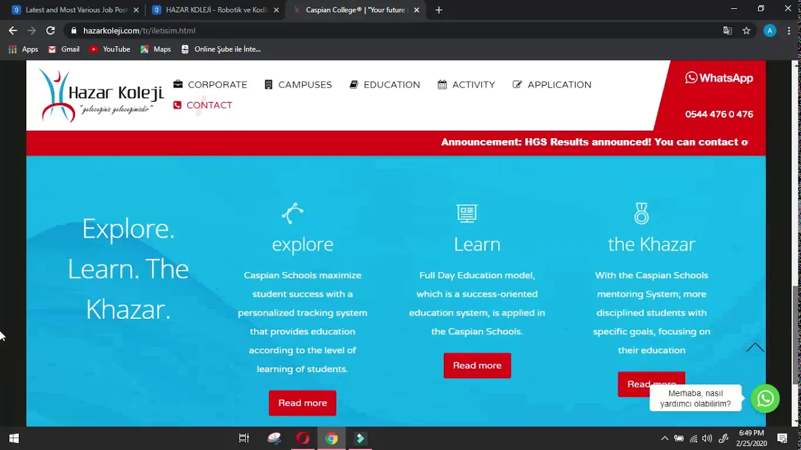This screenshot has width=801, height=450.
Task: Open Task View on the taskbar
Action: [244, 438]
